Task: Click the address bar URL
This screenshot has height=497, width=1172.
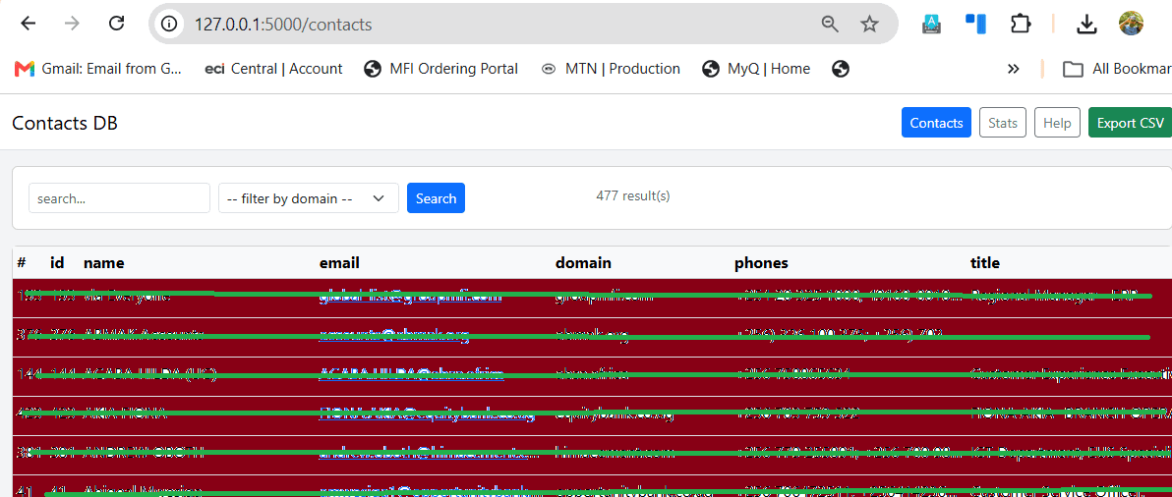Action: tap(283, 25)
